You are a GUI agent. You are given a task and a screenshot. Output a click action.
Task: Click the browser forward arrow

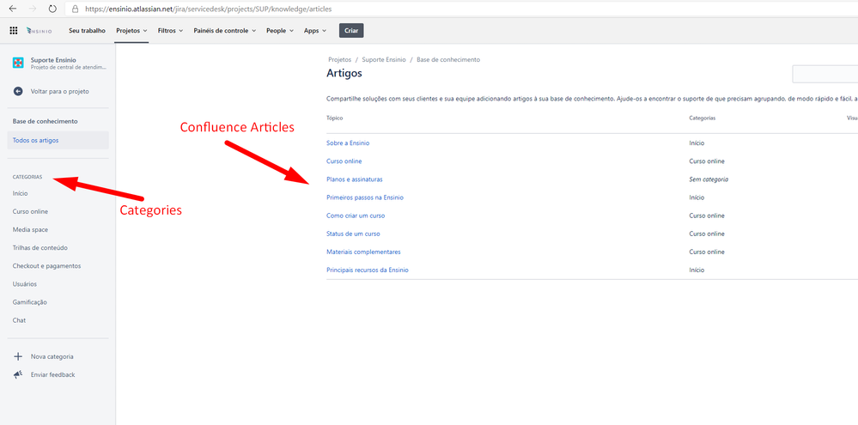pos(33,9)
